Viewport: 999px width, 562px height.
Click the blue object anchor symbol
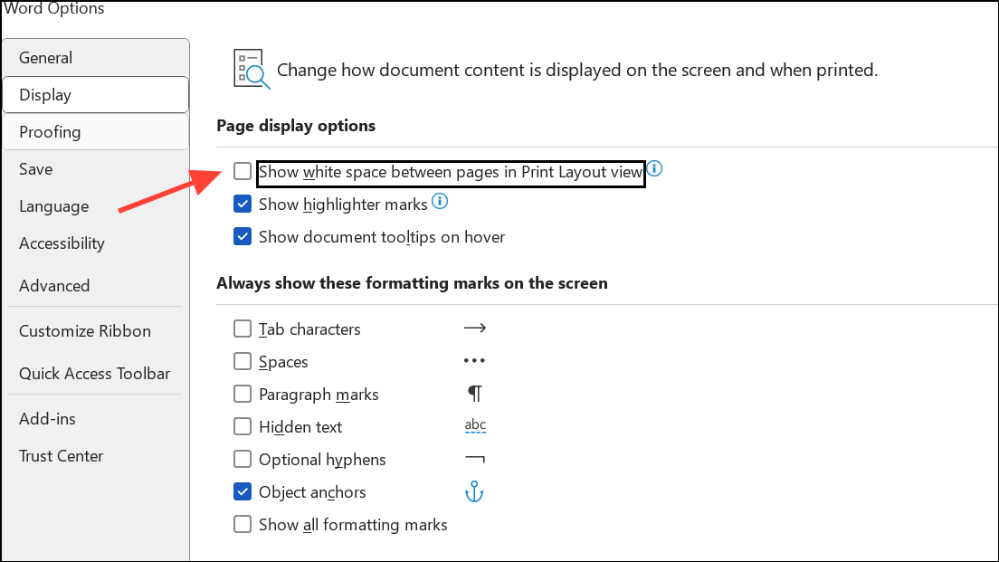click(475, 492)
